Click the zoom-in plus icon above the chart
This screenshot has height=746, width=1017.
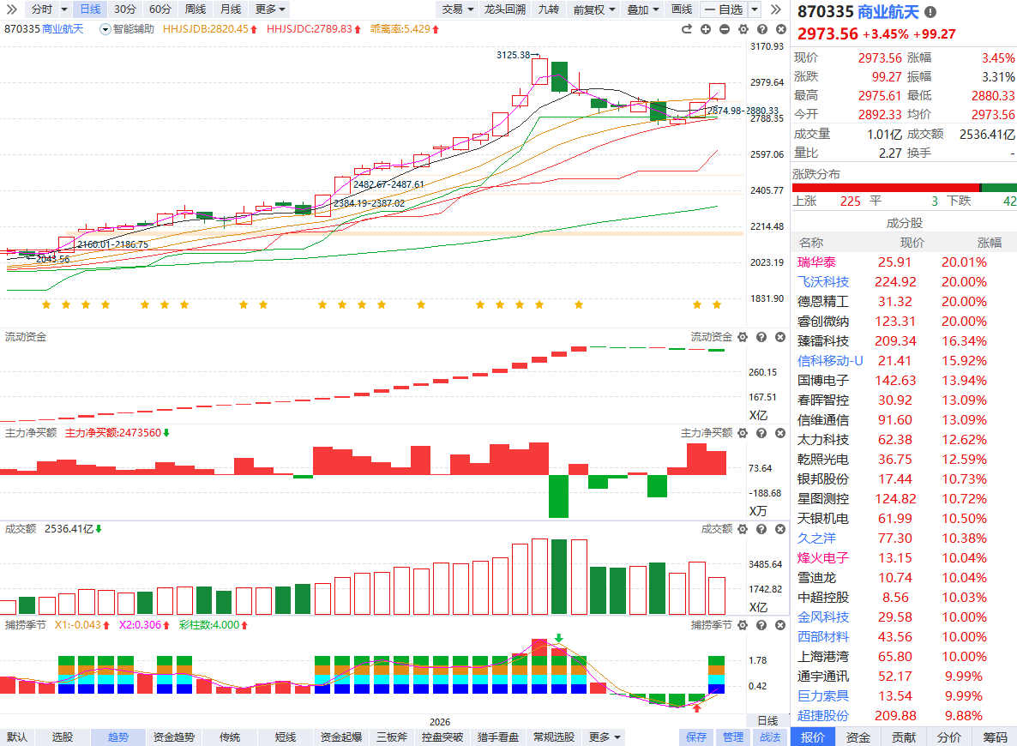pyautogui.click(x=706, y=29)
